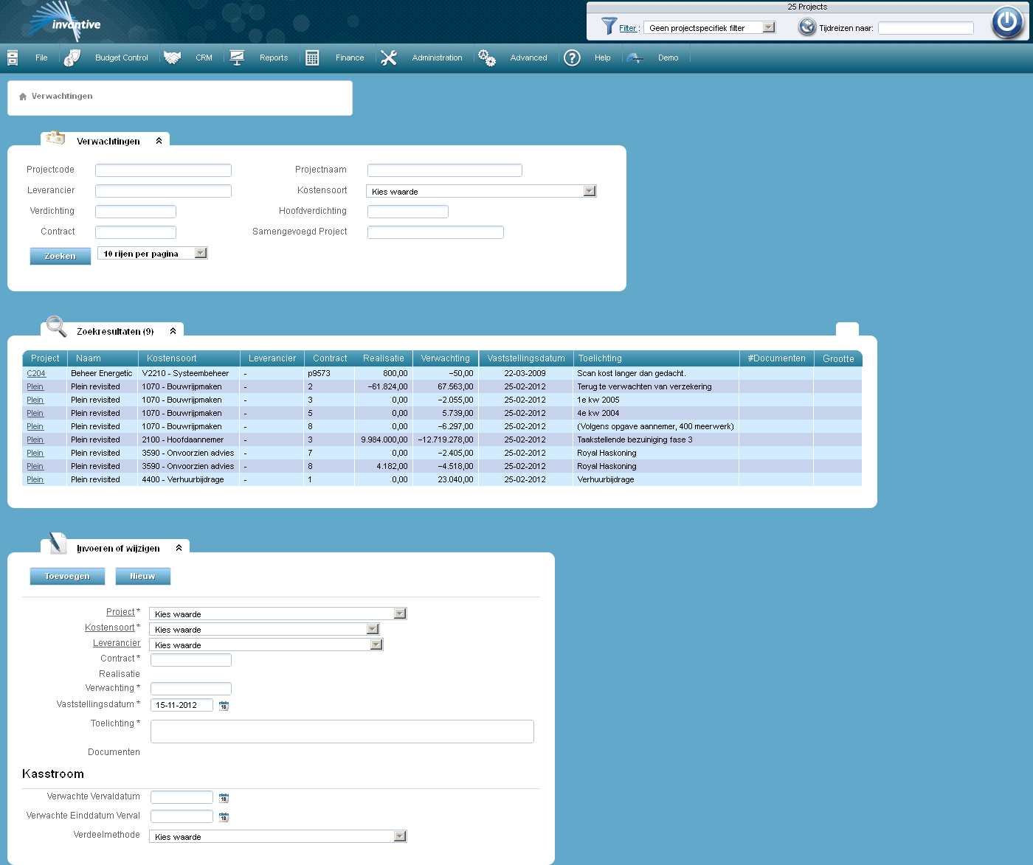Click the Tijdreizen time travel globe icon
The width and height of the screenshot is (1033, 865).
pyautogui.click(x=807, y=27)
